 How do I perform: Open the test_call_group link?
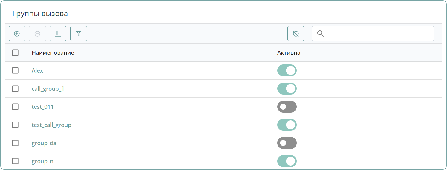click(x=51, y=125)
